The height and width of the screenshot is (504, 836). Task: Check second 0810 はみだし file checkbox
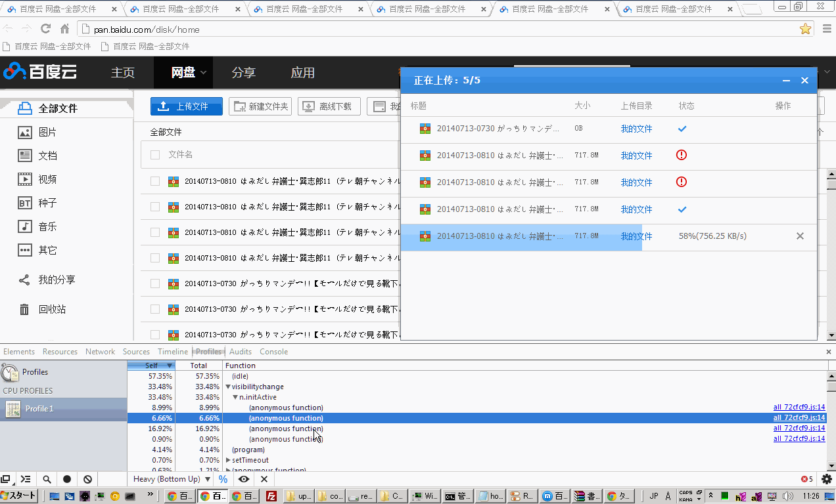click(x=155, y=207)
